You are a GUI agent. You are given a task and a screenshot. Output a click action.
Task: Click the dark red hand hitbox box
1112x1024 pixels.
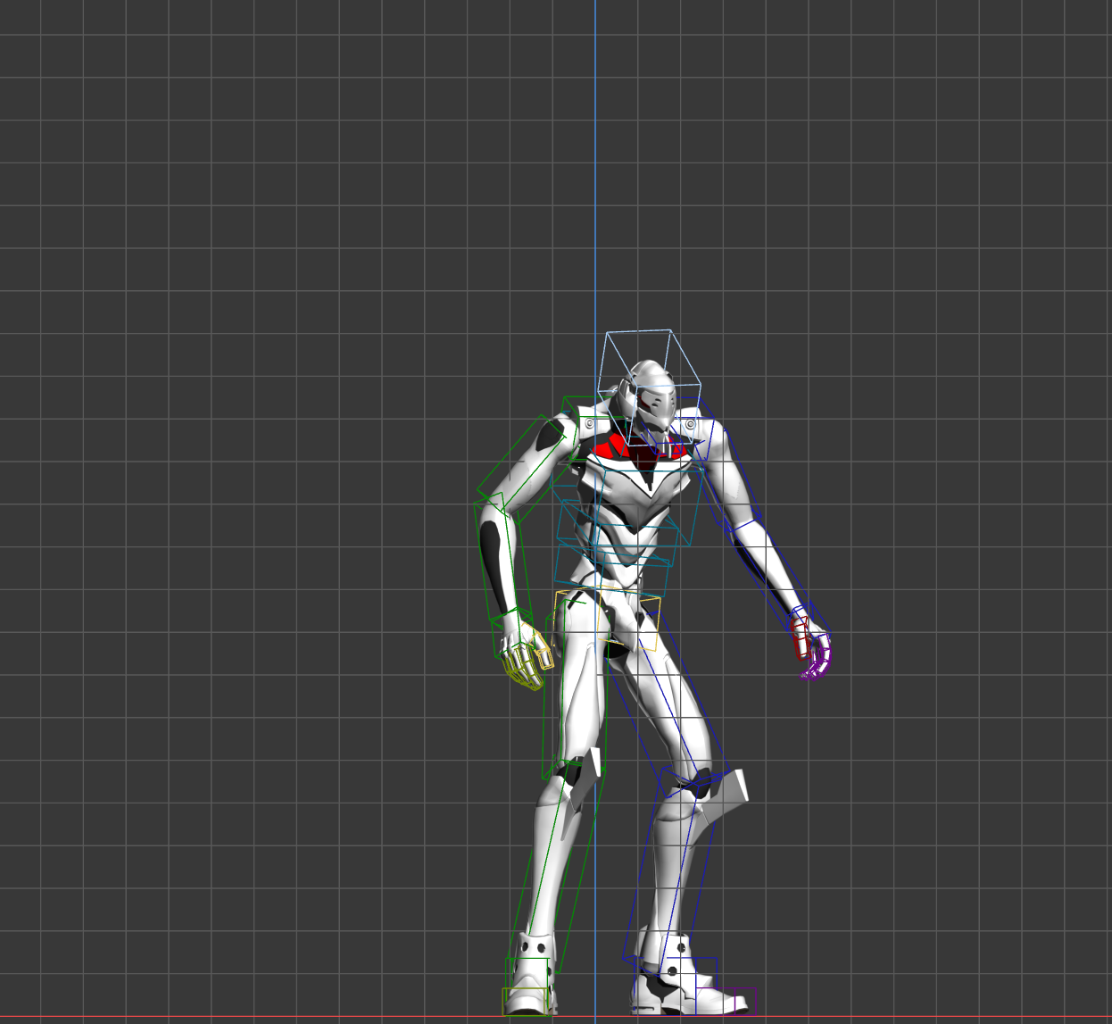[x=801, y=637]
